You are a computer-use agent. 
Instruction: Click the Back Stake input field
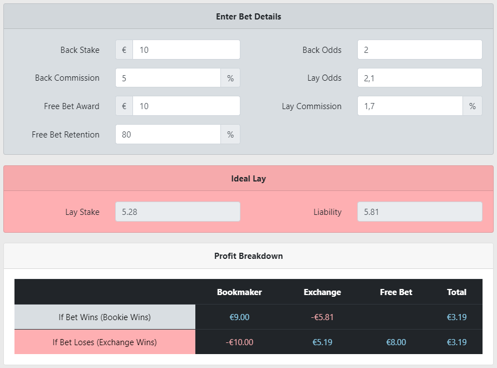[x=186, y=50]
